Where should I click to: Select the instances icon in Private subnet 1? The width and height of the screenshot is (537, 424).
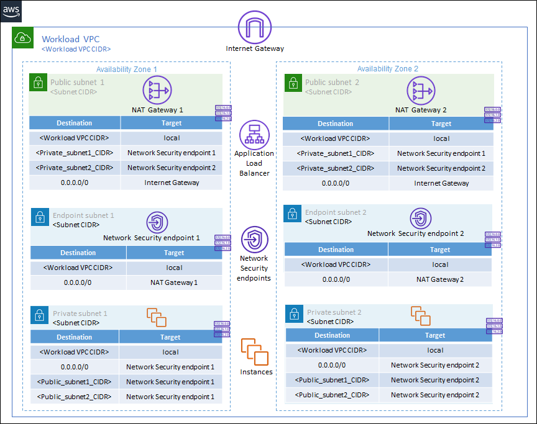point(157,317)
